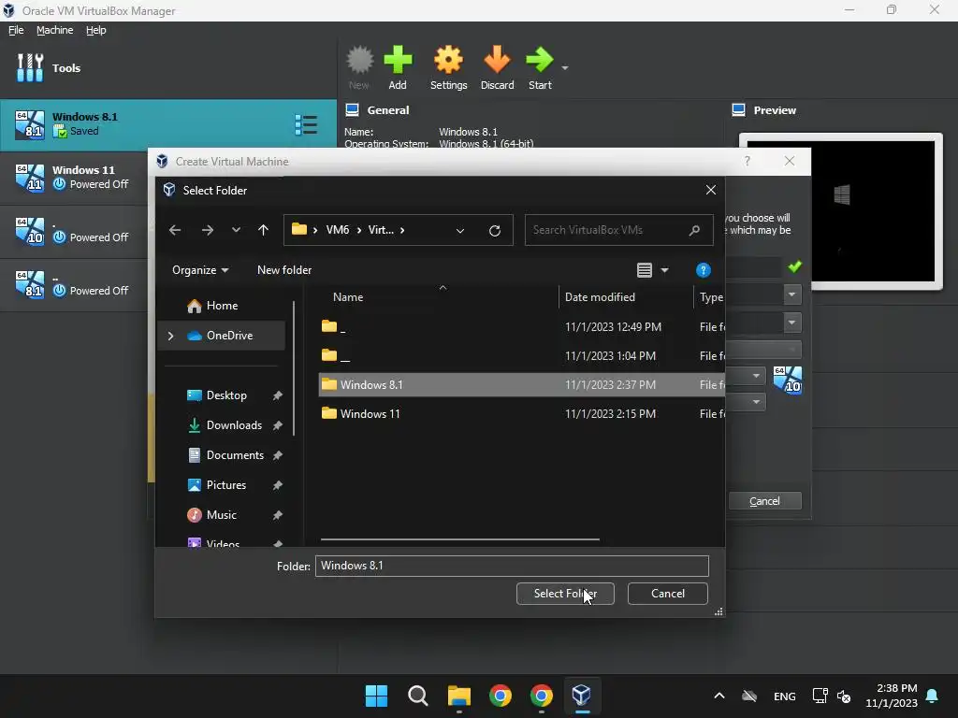Click the greyed New machine icon
Viewport: 958px width, 718px height.
coord(359,61)
